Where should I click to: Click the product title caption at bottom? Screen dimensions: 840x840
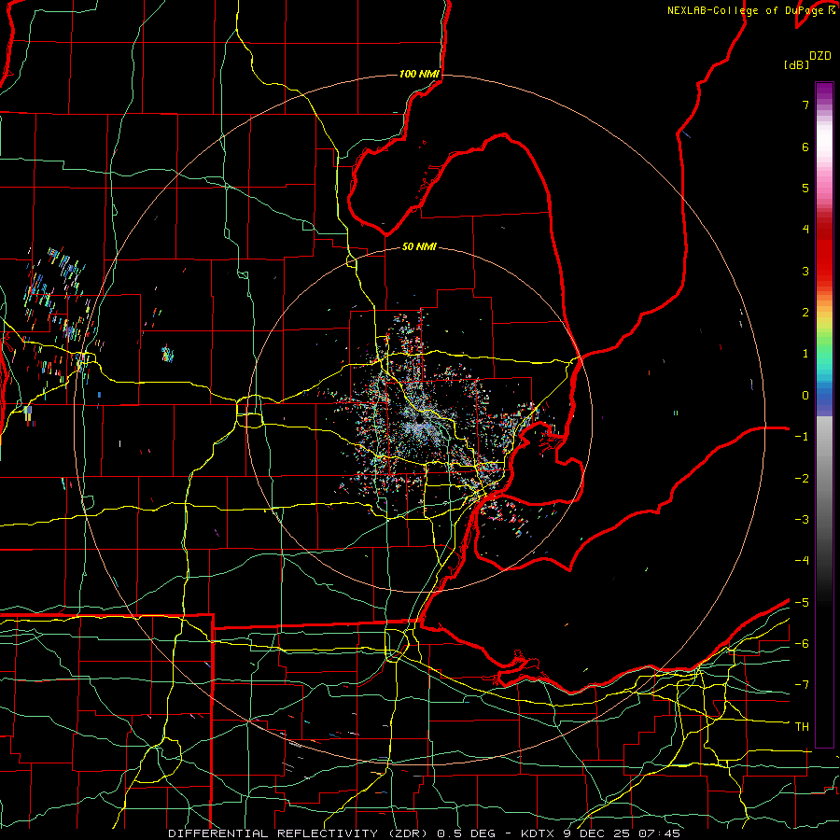click(424, 833)
